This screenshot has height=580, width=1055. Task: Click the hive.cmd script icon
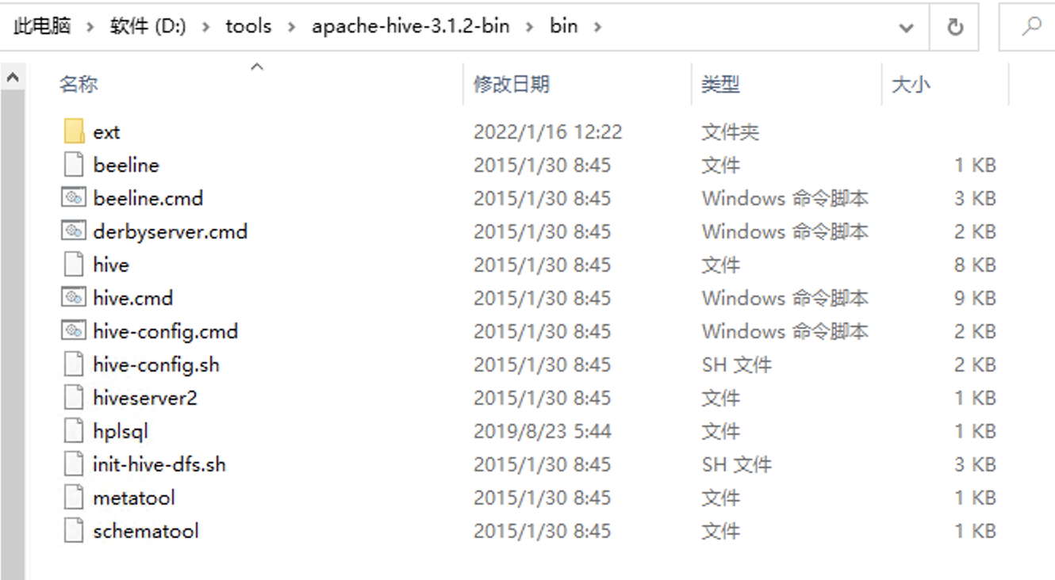[x=73, y=298]
